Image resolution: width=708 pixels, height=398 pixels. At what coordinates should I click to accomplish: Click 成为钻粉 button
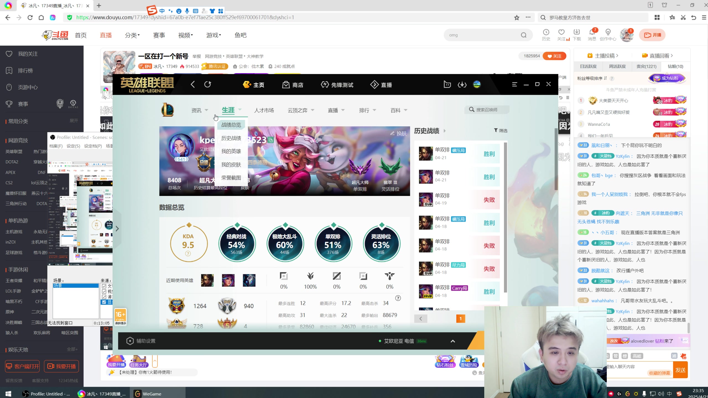(x=667, y=78)
